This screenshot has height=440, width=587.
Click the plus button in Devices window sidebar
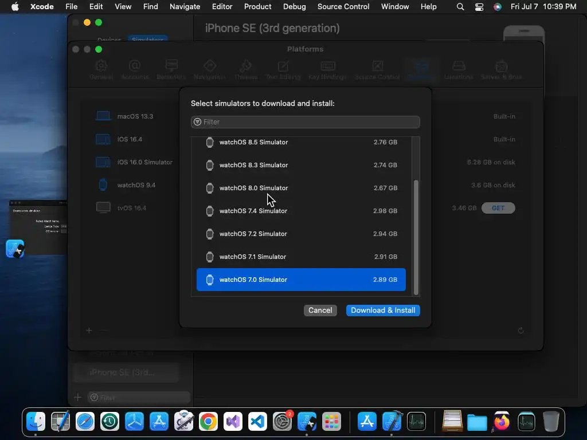(x=78, y=398)
